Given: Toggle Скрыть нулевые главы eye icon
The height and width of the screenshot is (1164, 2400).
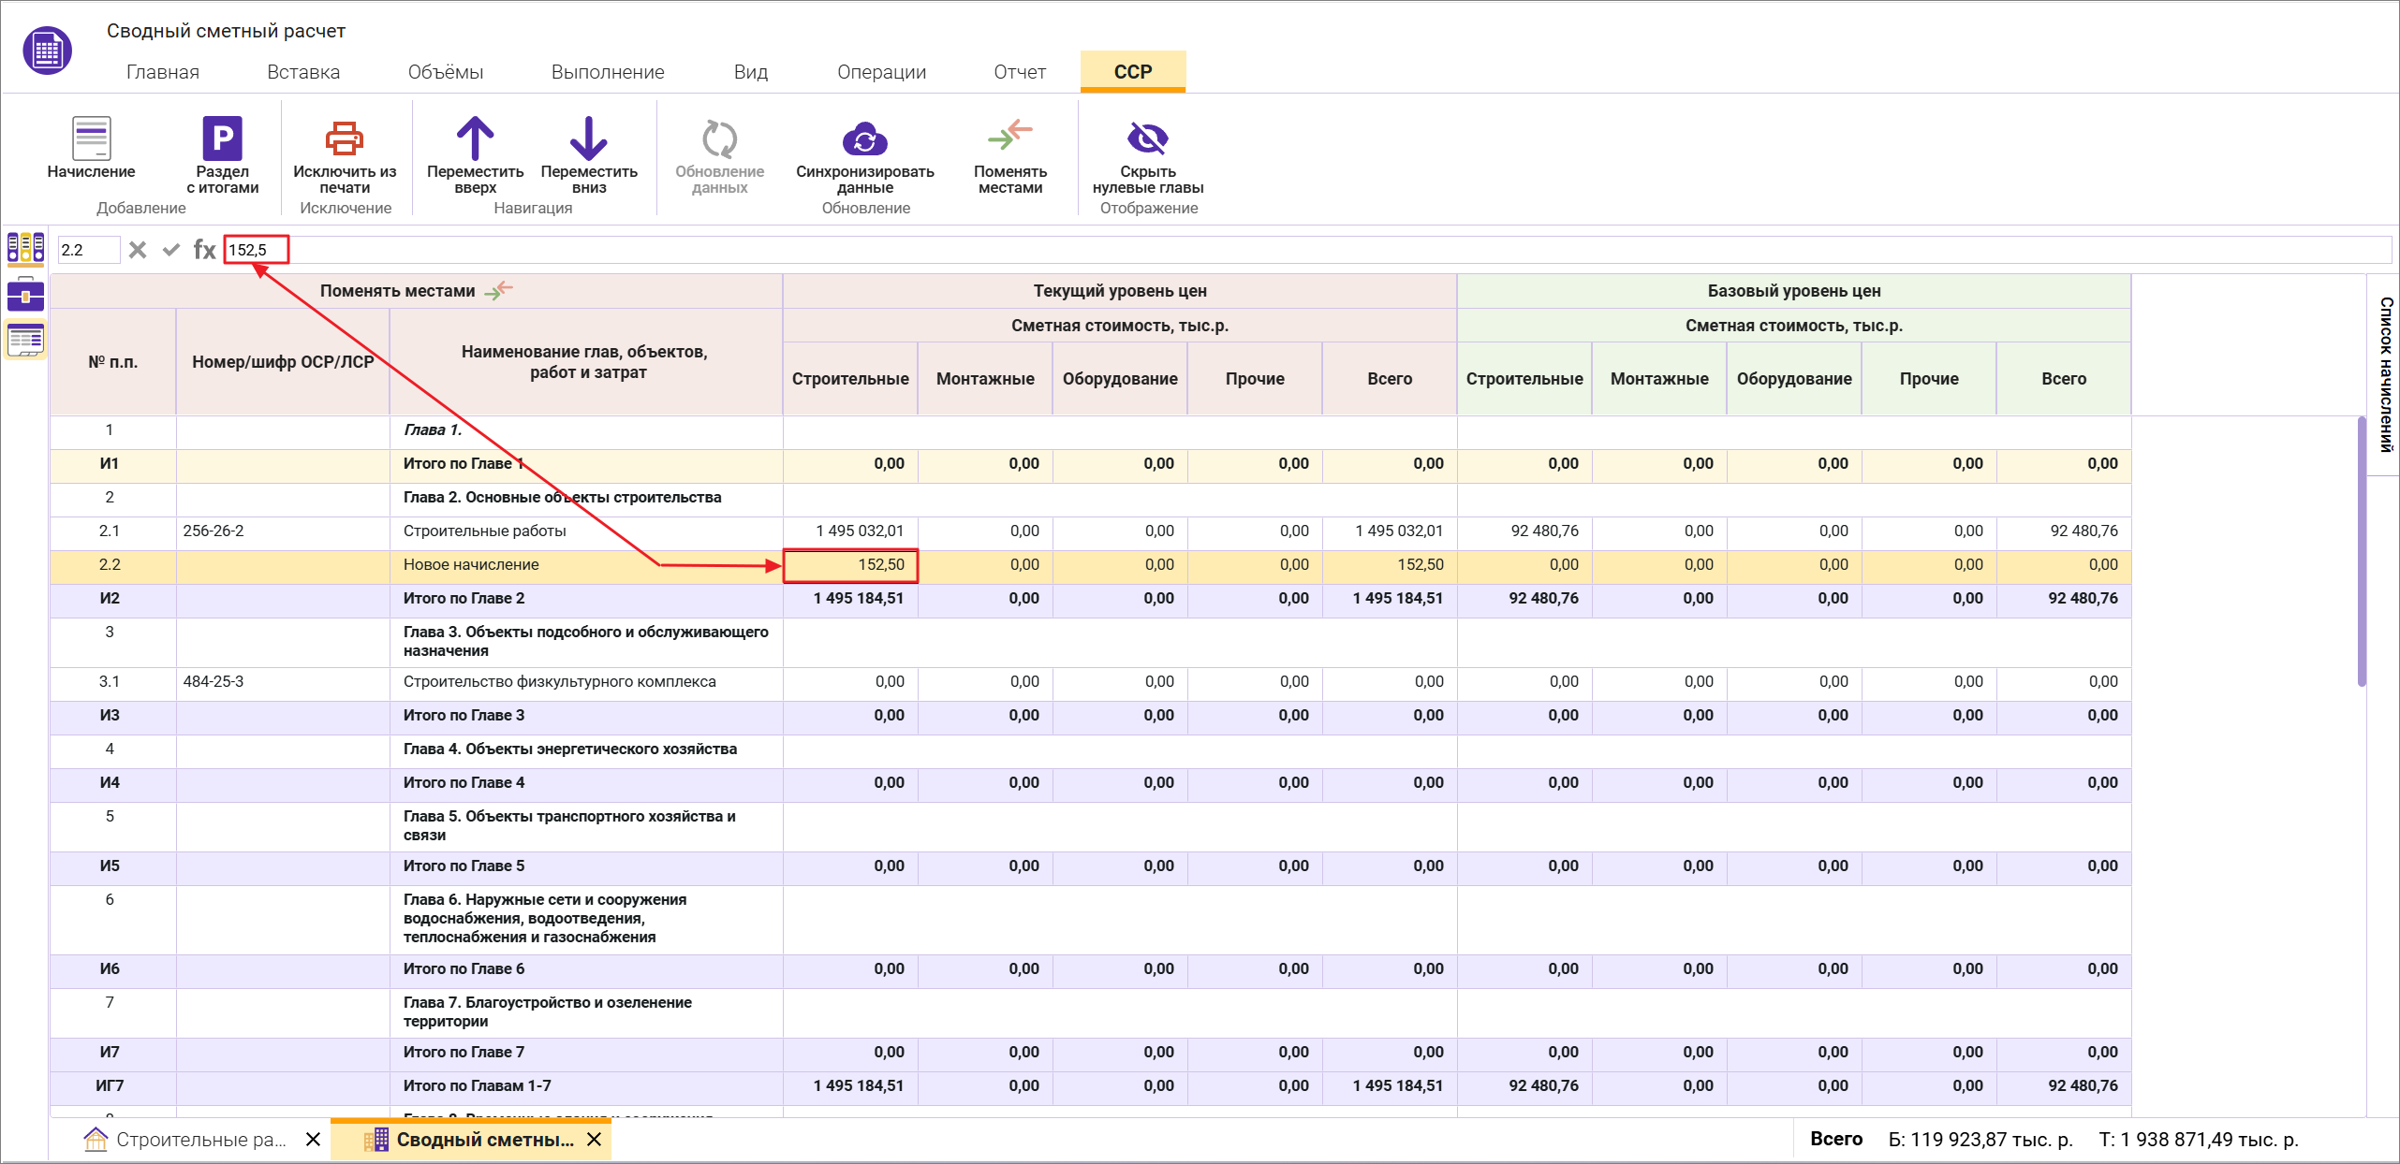Looking at the screenshot, I should click(1147, 139).
